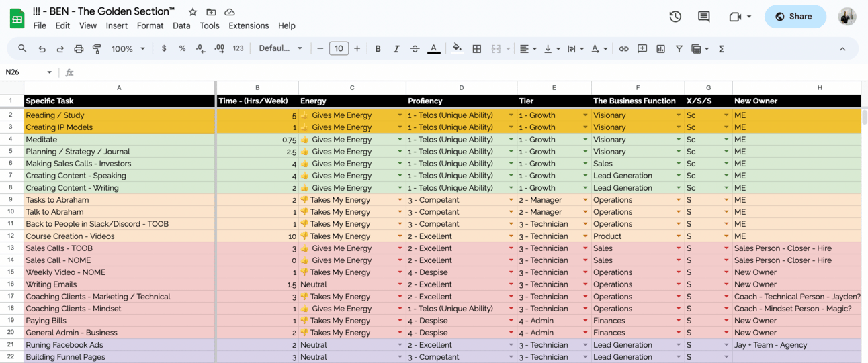
Task: Open the borders tool
Action: pyautogui.click(x=477, y=49)
